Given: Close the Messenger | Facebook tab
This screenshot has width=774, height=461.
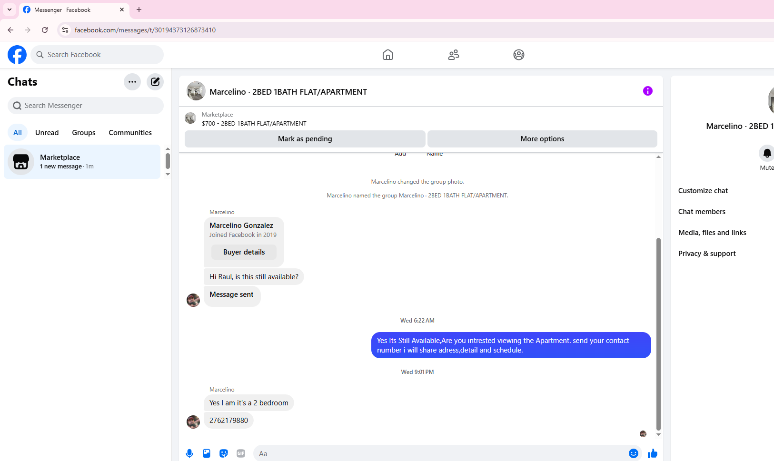Looking at the screenshot, I should [x=122, y=10].
